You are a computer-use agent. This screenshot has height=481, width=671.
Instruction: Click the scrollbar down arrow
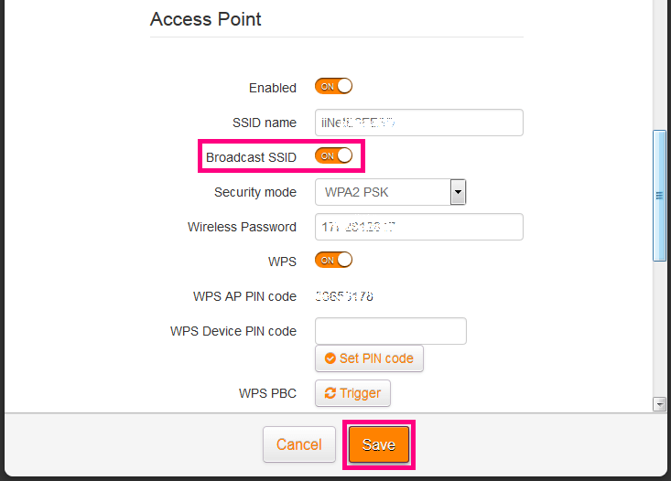click(659, 404)
